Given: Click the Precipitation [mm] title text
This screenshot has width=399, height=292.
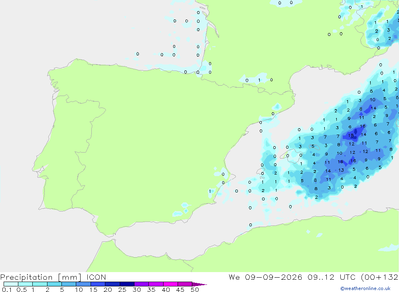Looking at the screenshot, I should point(41,277).
